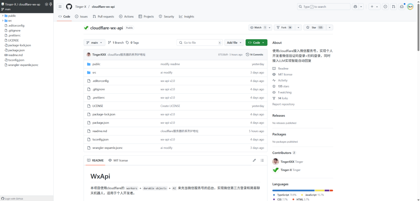This screenshot has height=201, width=420.
Task: Open Copilot dropdown arrow
Action: pyautogui.click(x=361, y=7)
